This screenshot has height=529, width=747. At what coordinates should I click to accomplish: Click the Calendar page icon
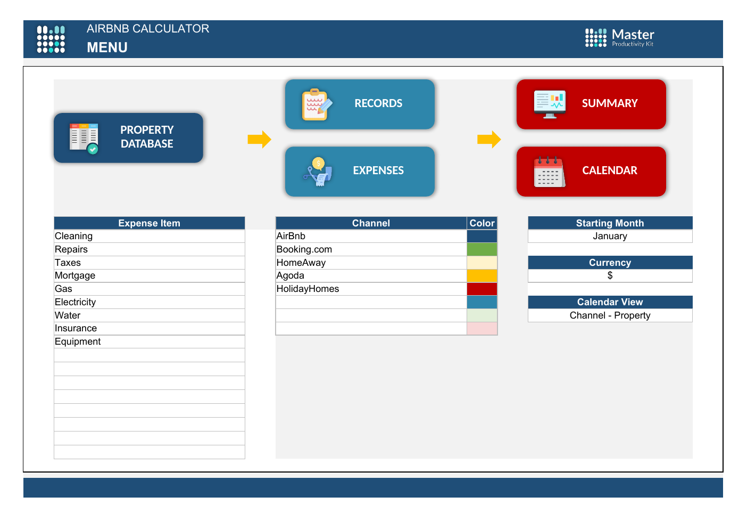click(x=550, y=172)
